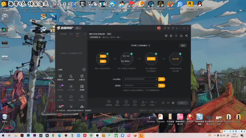Click the download-arrow tool in second toolbox row
This screenshot has width=246, height=138.
(71, 88)
